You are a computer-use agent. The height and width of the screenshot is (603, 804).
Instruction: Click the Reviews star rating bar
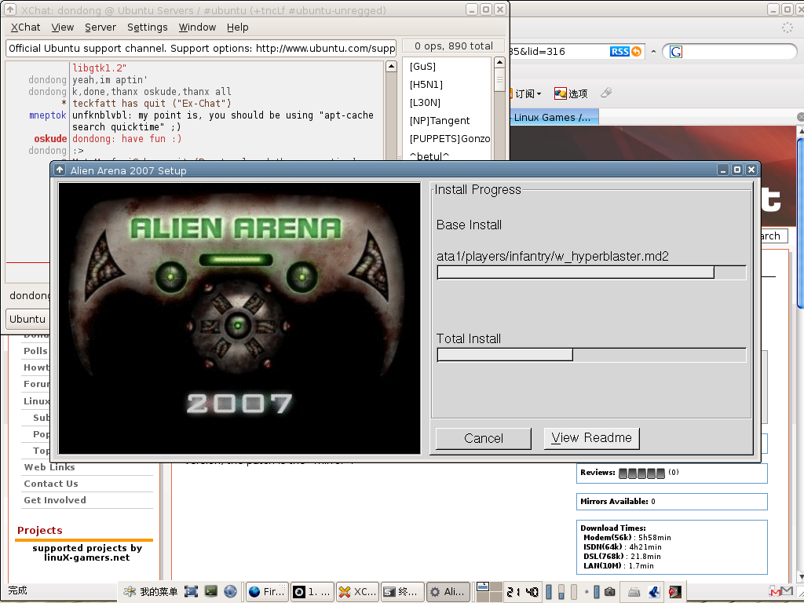[641, 473]
